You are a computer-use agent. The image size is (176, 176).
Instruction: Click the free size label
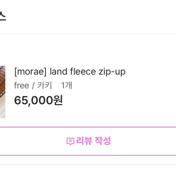(x=21, y=86)
